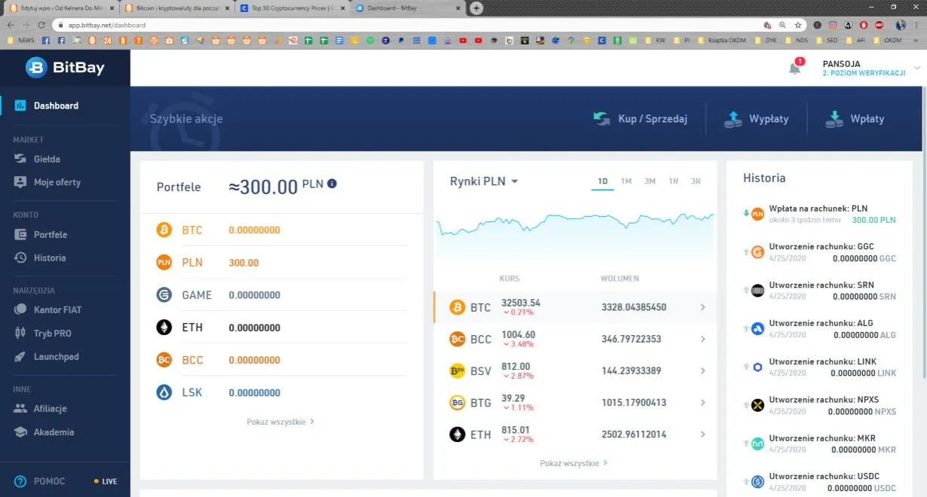Select the Bitcoin icon in Portfele list
Screen dimensions: 927x497
pyautogui.click(x=164, y=230)
